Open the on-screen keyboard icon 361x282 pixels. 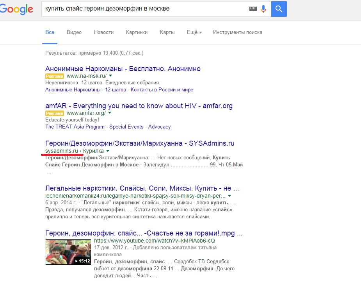coord(253,9)
